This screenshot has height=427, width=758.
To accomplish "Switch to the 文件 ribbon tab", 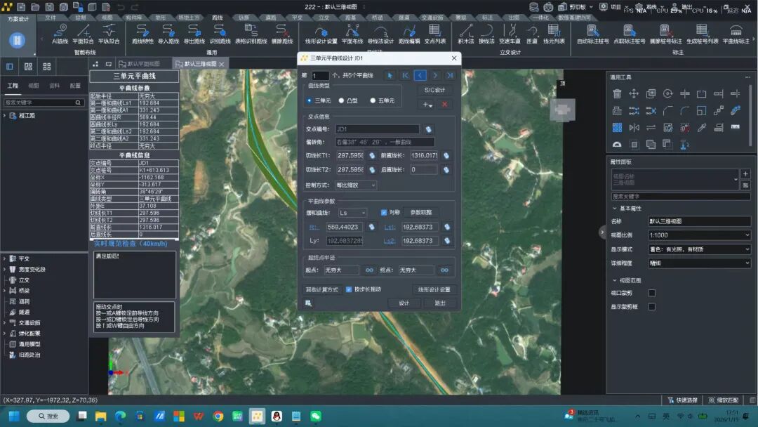I will click(x=51, y=18).
